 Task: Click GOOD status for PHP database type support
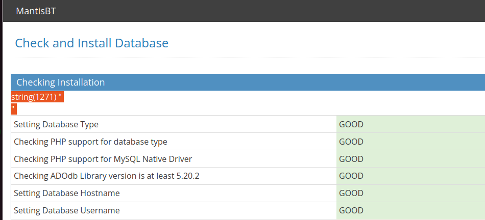tap(351, 142)
